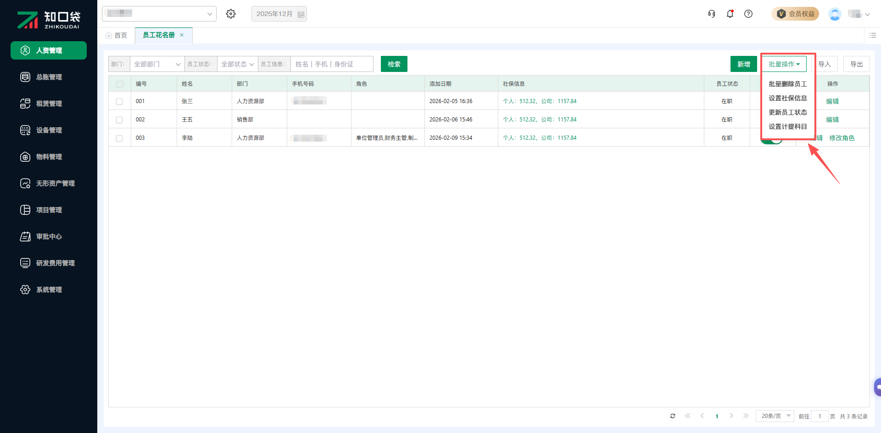Open 设备管理 in the sidebar
881x433 pixels.
tap(49, 130)
